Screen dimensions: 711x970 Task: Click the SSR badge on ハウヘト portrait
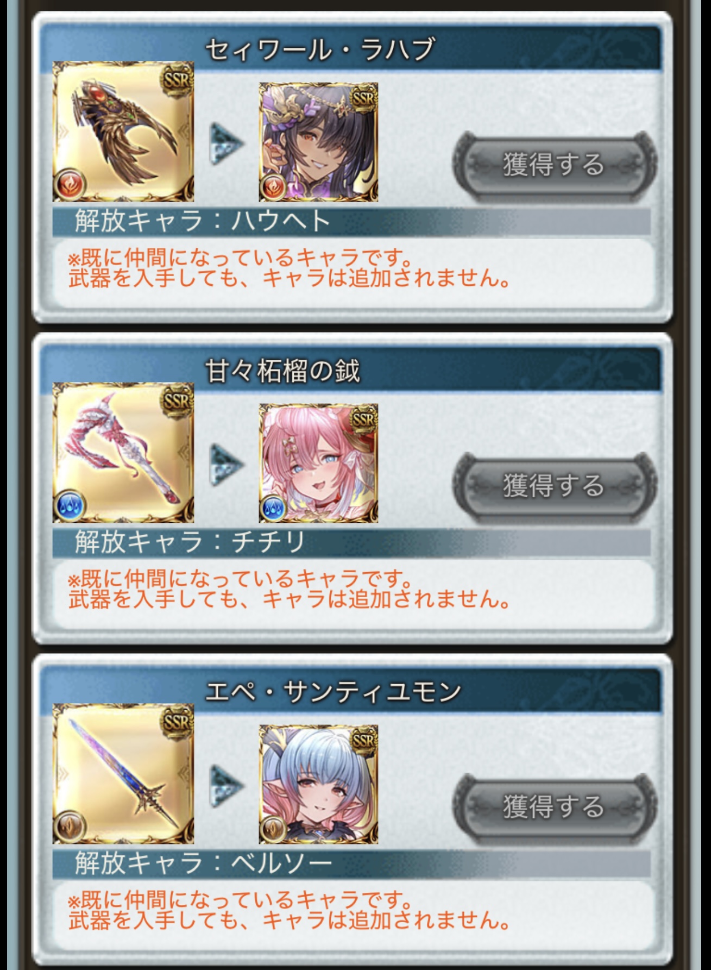pos(362,98)
